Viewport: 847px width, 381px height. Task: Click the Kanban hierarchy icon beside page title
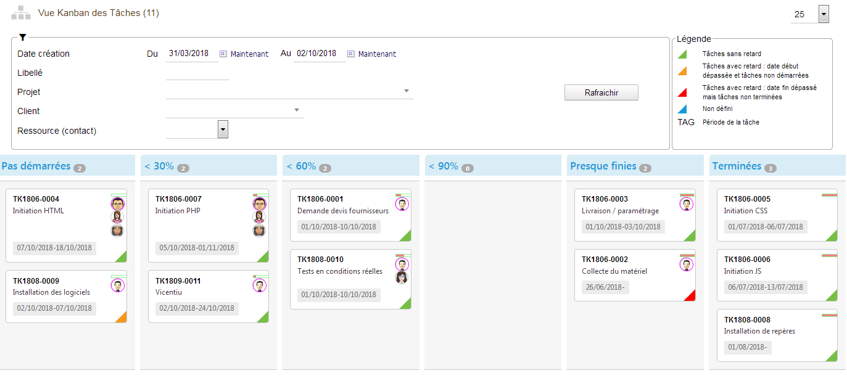[x=20, y=14]
